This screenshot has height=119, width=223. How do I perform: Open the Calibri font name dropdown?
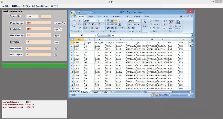click(96, 21)
